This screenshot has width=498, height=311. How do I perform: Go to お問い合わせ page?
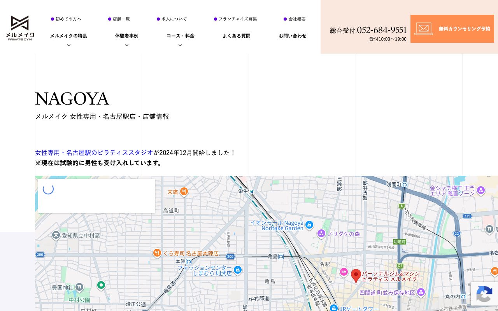pyautogui.click(x=293, y=36)
